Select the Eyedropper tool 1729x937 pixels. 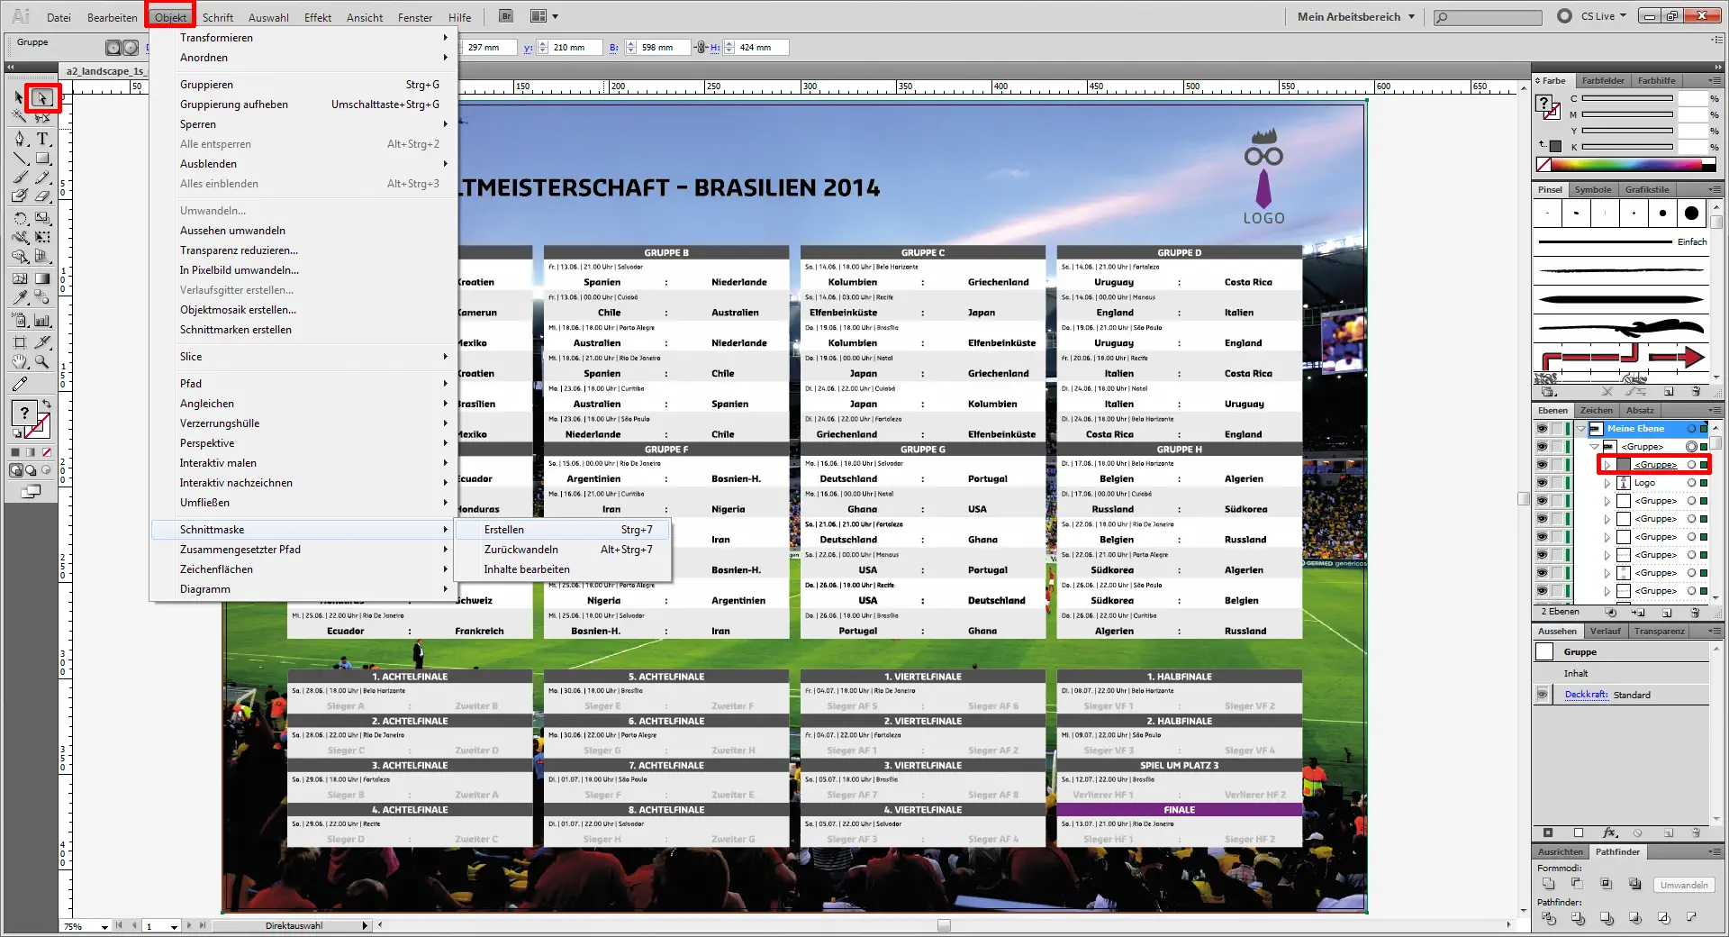click(x=18, y=297)
